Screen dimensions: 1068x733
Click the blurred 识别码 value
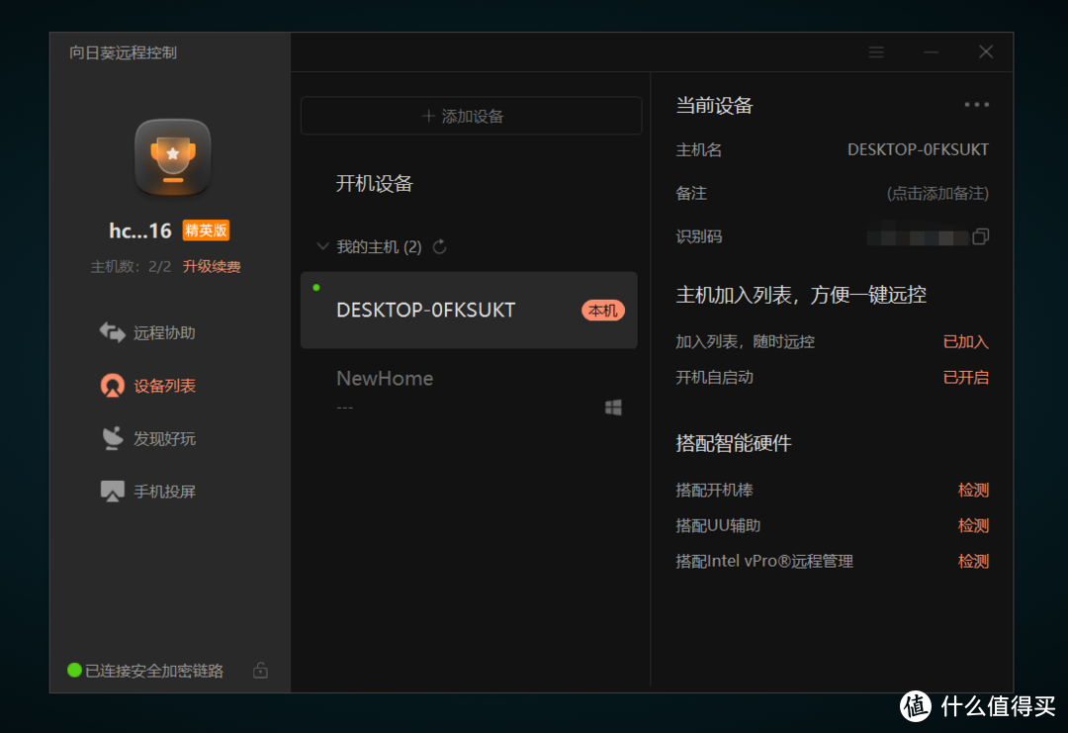pyautogui.click(x=917, y=236)
